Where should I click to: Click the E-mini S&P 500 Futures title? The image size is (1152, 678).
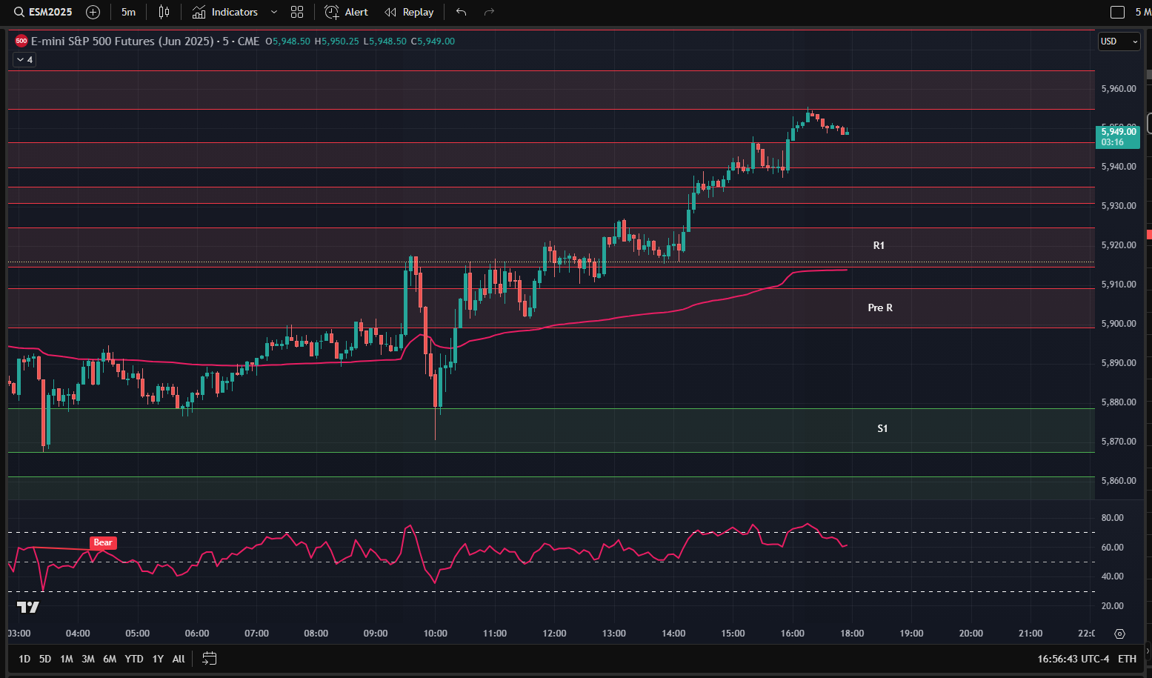tap(122, 41)
